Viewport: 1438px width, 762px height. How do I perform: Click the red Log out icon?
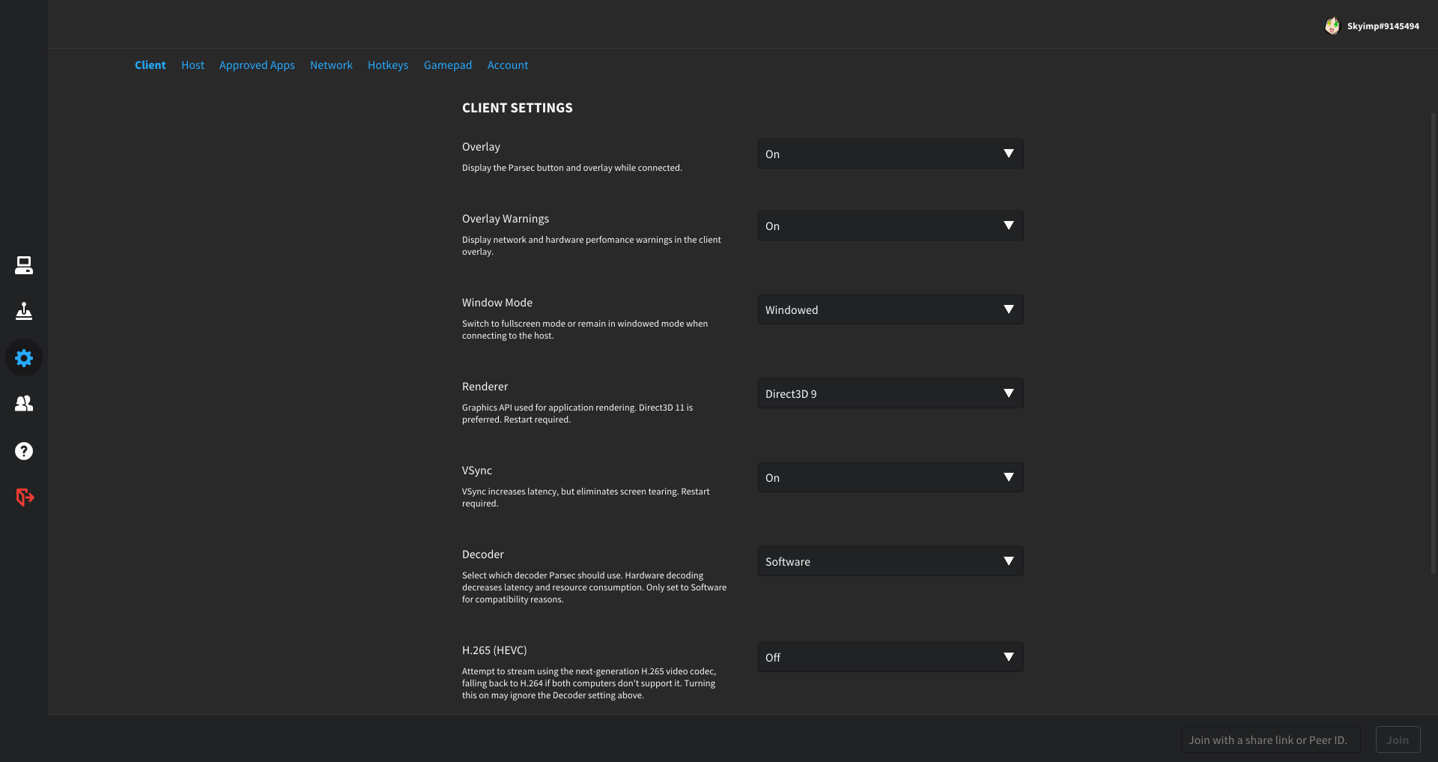[25, 497]
